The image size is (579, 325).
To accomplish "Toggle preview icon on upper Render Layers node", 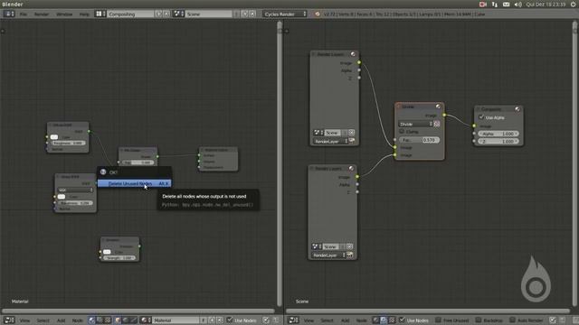I will pyautogui.click(x=353, y=54).
